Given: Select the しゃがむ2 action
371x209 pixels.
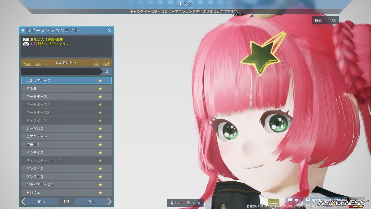Looking at the screenshot, I should tap(66, 128).
